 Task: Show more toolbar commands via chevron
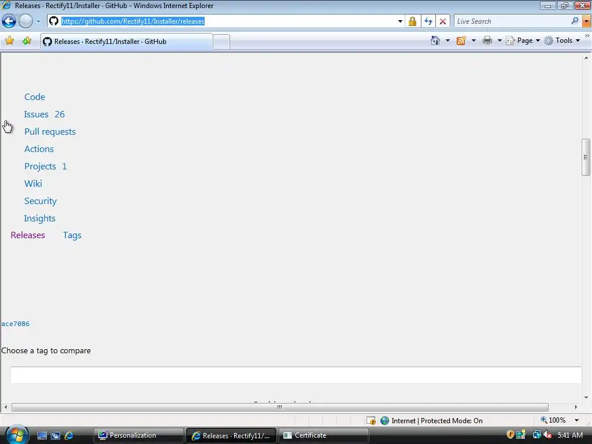pyautogui.click(x=587, y=35)
